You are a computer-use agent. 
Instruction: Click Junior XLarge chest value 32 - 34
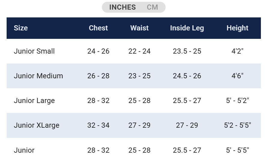click(98, 125)
